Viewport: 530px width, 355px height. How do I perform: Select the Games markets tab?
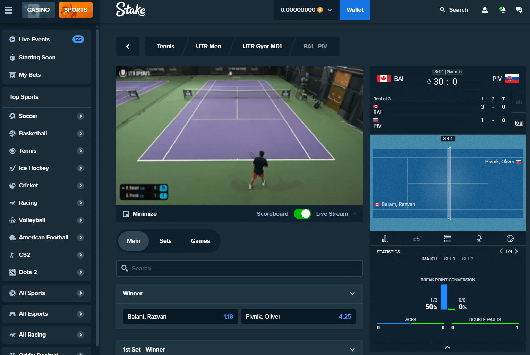(x=200, y=241)
